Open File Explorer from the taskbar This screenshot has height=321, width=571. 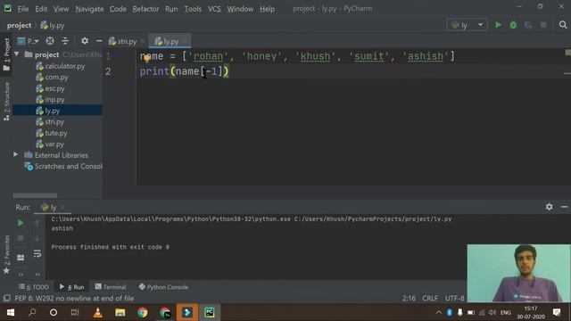[120, 312]
